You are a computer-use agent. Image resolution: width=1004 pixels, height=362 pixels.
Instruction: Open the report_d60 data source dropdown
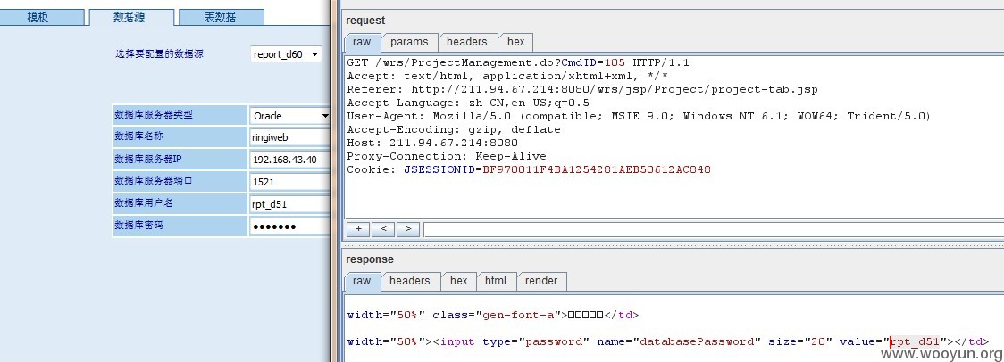286,54
